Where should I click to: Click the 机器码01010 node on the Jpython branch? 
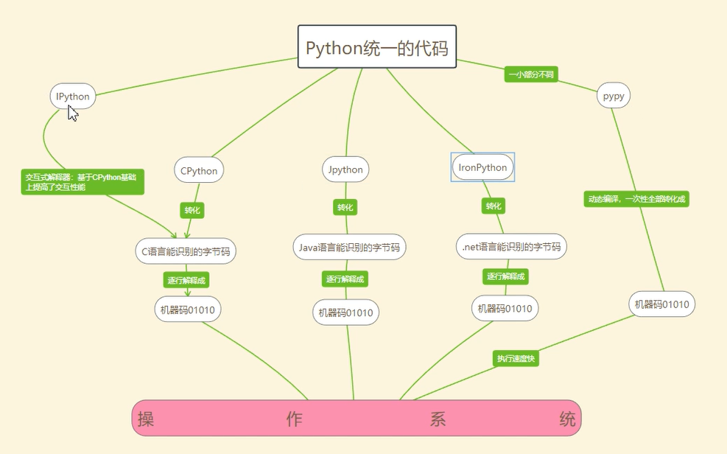pyautogui.click(x=346, y=312)
